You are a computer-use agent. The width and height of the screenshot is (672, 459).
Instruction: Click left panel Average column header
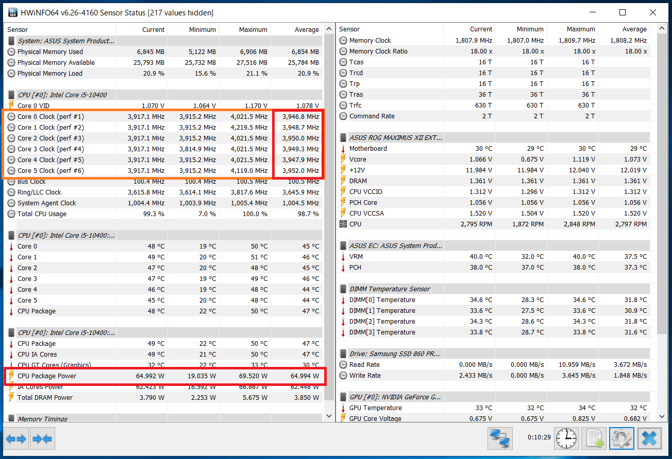point(296,29)
